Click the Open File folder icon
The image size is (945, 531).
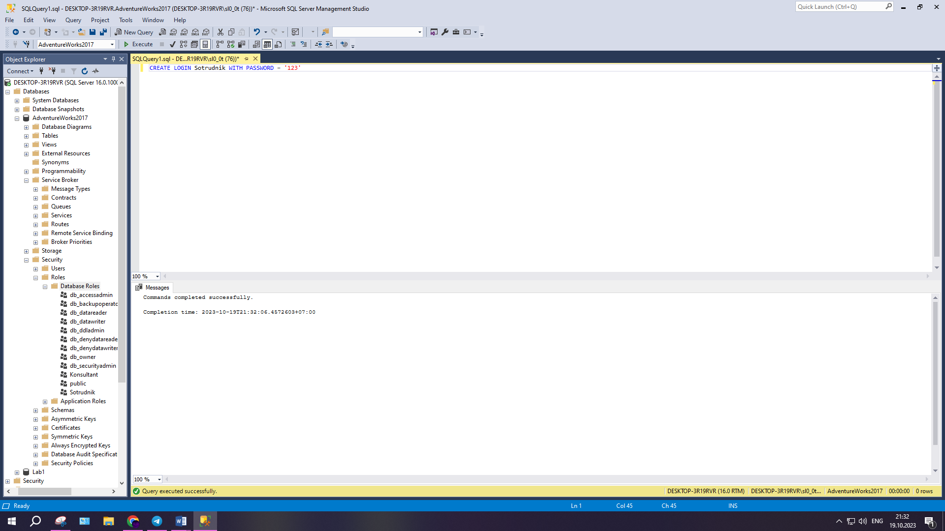pyautogui.click(x=81, y=32)
